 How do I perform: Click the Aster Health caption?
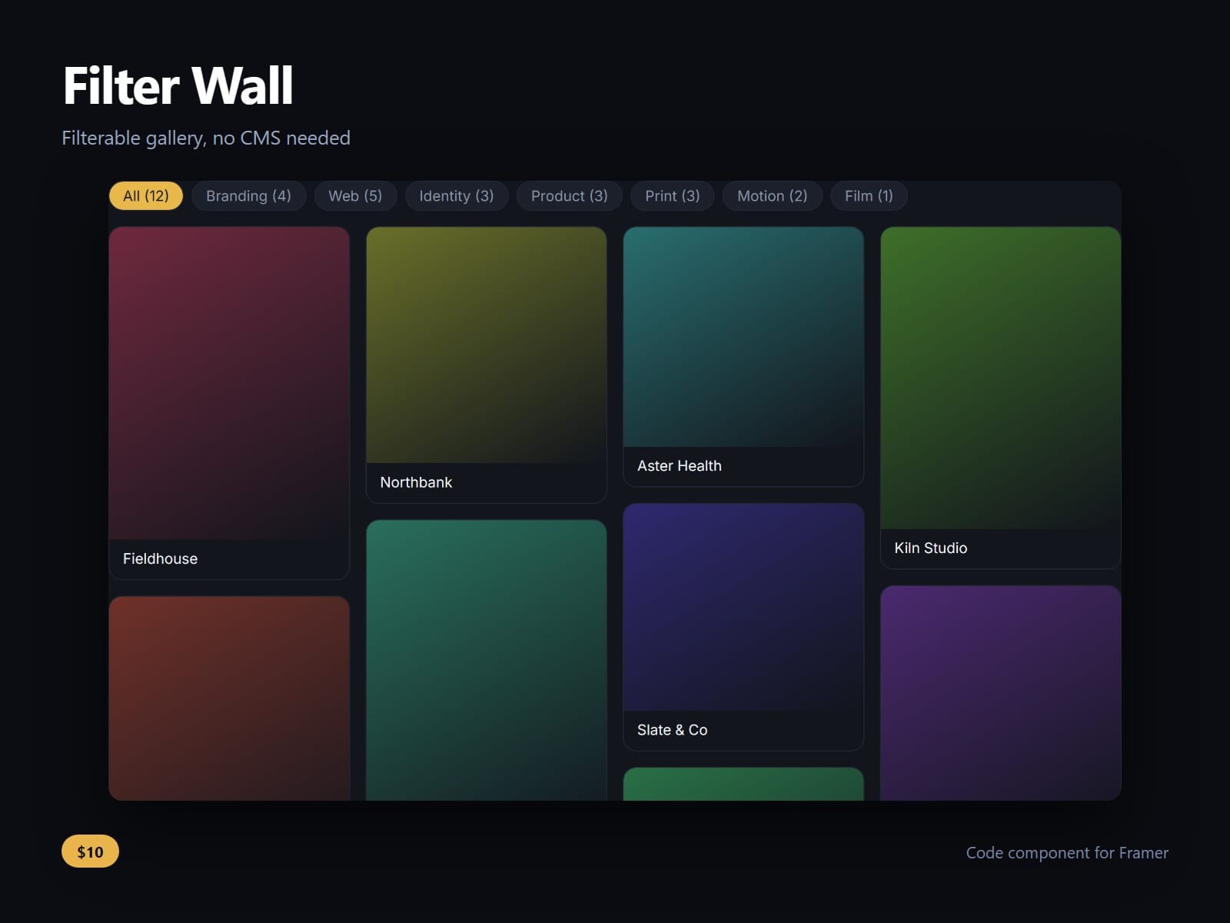click(680, 466)
